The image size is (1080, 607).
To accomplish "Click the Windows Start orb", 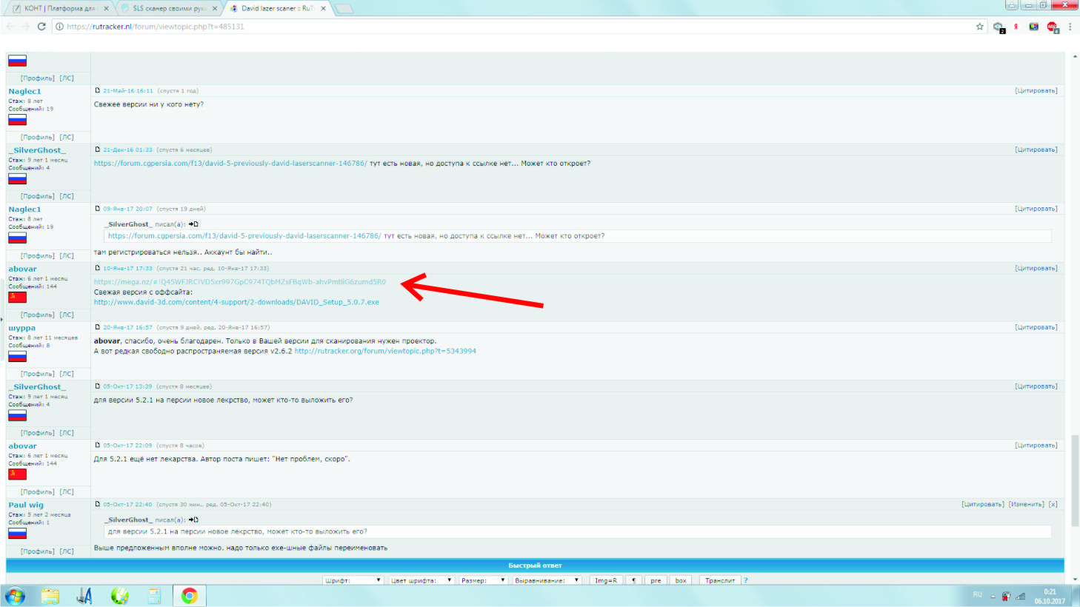I will [15, 596].
